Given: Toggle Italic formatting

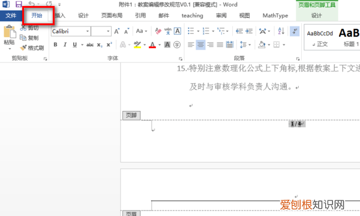Looking at the screenshot, I should click(65, 44).
